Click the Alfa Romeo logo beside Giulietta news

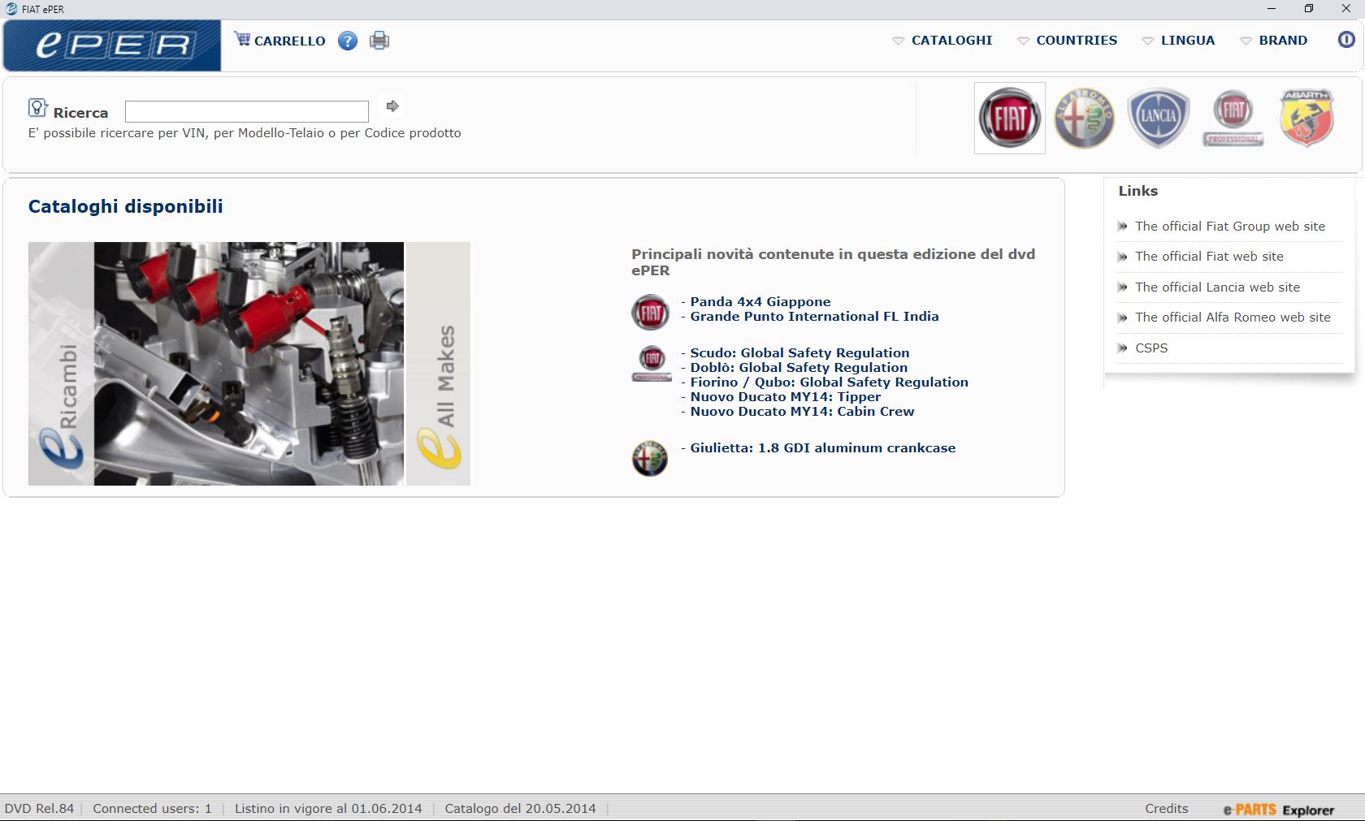(650, 459)
